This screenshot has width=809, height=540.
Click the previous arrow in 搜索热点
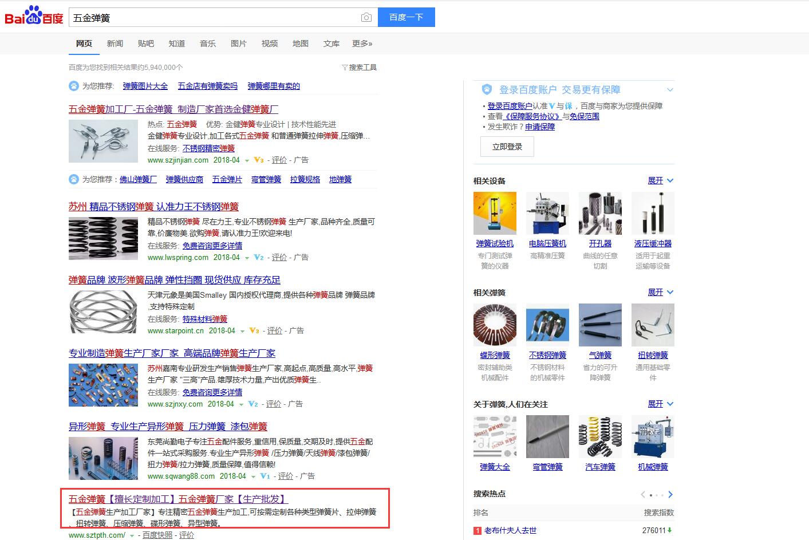pos(643,494)
